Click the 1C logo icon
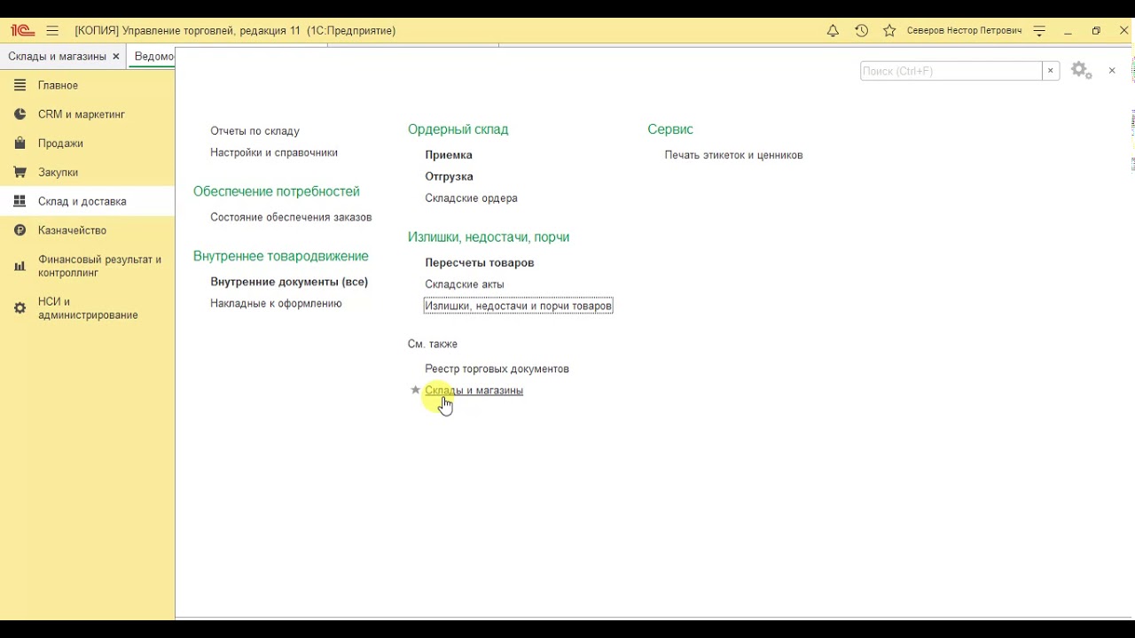The width and height of the screenshot is (1135, 638). [22, 30]
